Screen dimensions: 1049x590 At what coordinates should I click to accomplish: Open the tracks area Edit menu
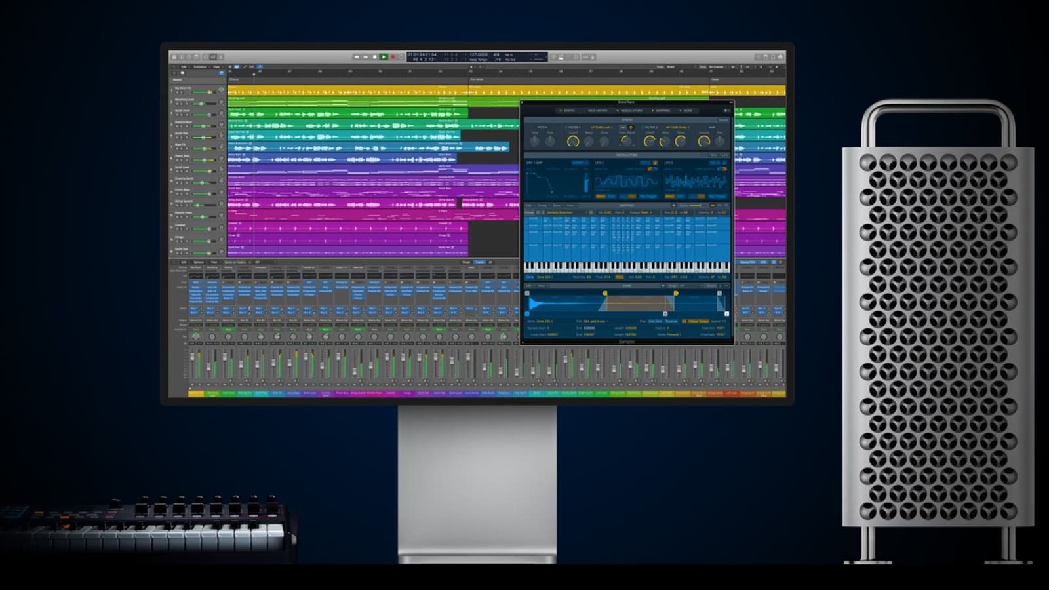coord(184,67)
